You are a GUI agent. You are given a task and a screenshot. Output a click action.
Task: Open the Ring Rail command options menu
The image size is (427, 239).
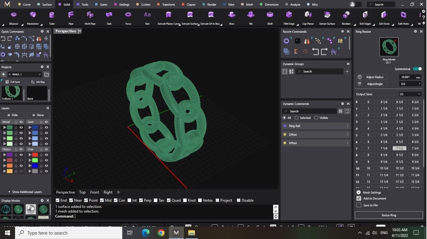point(348,126)
